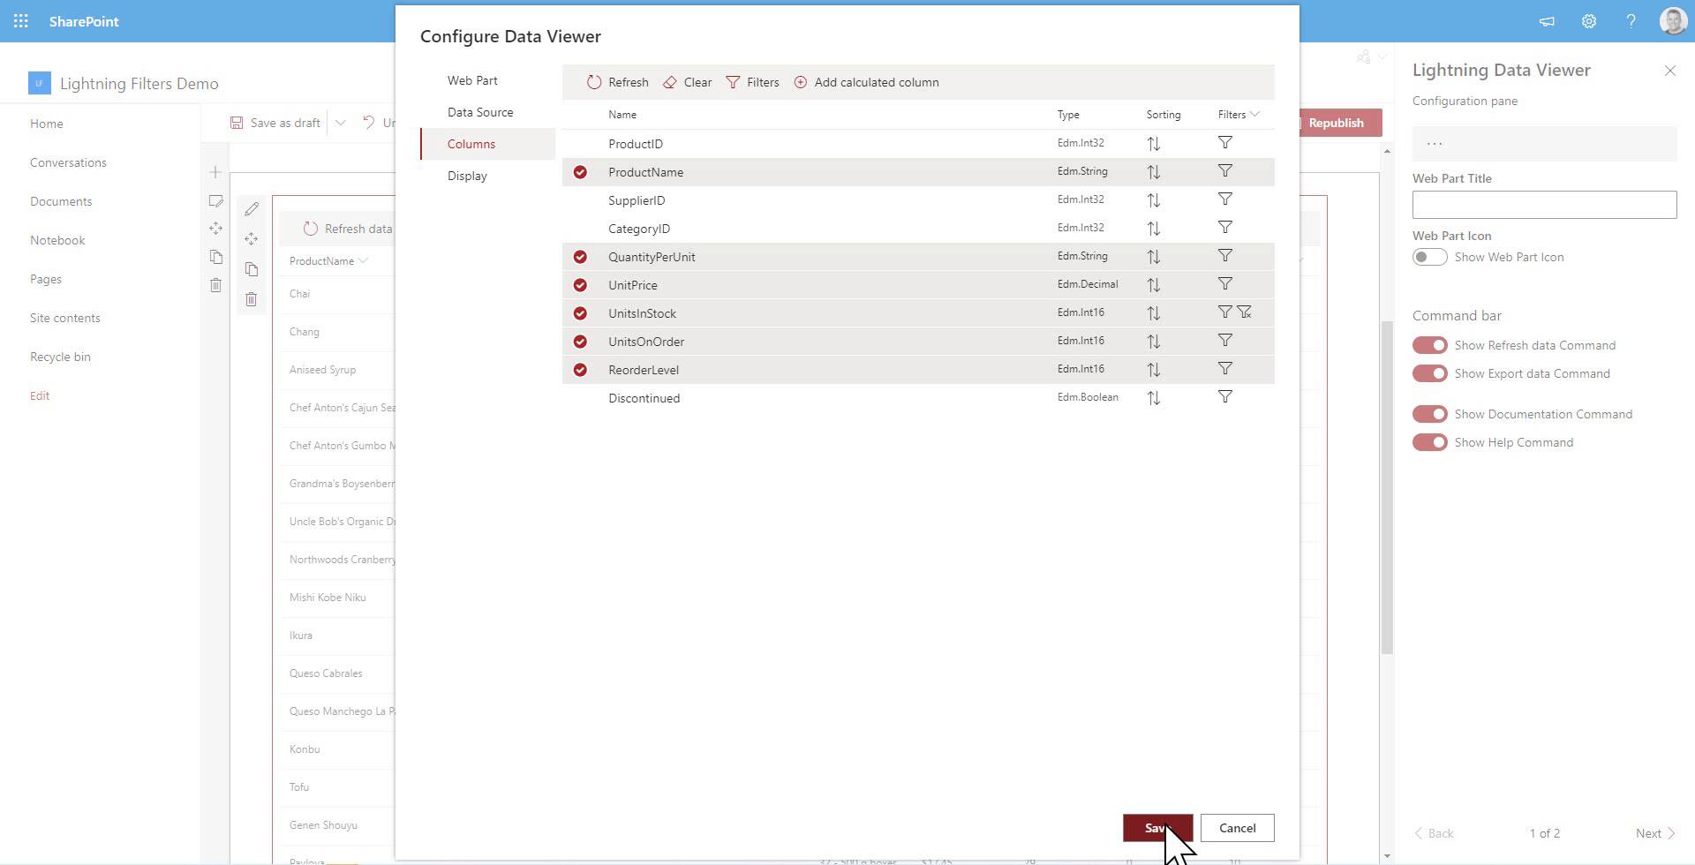Viewport: 1695px width, 865px height.
Task: Click the web part duplicate icon
Action: [252, 269]
